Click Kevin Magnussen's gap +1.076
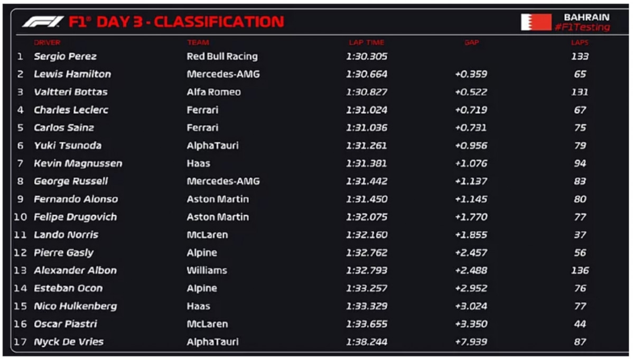 click(471, 163)
